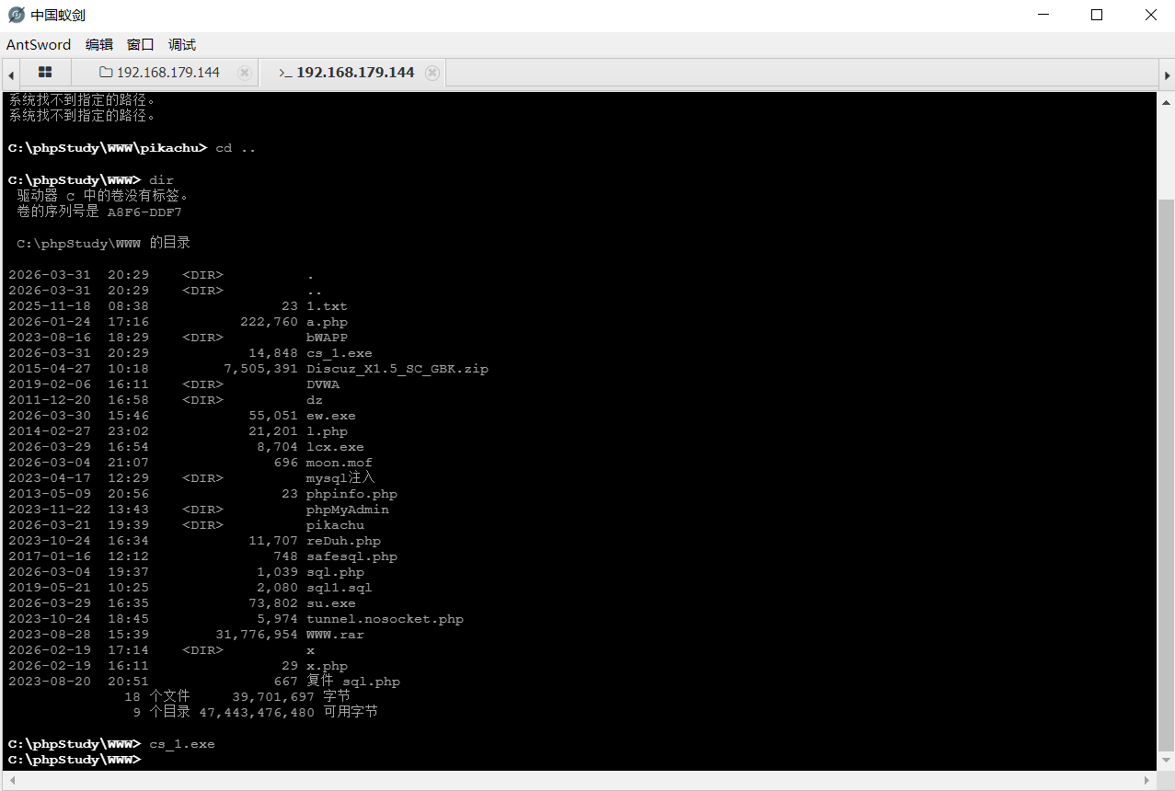The height and width of the screenshot is (791, 1175).
Task: Click the Discuz_X1.5_SC_GBK.zip file name
Action: tap(397, 369)
